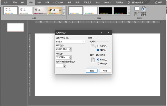
Task: Select 横向 radio for slide orientation
Action: 98,50
